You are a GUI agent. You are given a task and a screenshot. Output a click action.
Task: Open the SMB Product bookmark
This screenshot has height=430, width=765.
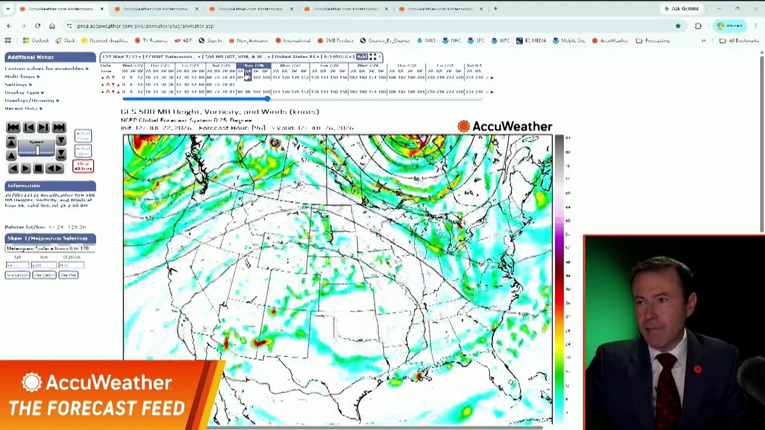[x=336, y=41]
